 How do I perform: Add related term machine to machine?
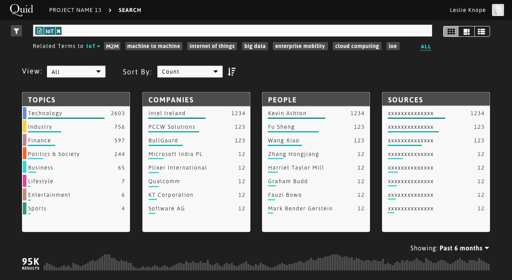point(154,46)
